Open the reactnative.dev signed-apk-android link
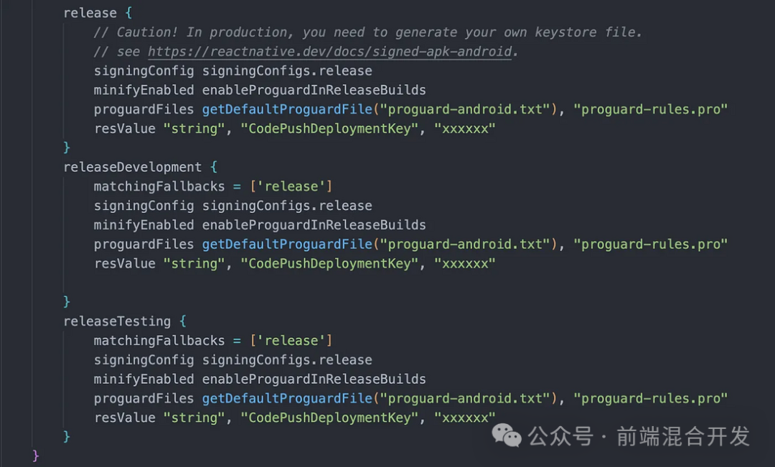The height and width of the screenshot is (467, 775). point(329,52)
